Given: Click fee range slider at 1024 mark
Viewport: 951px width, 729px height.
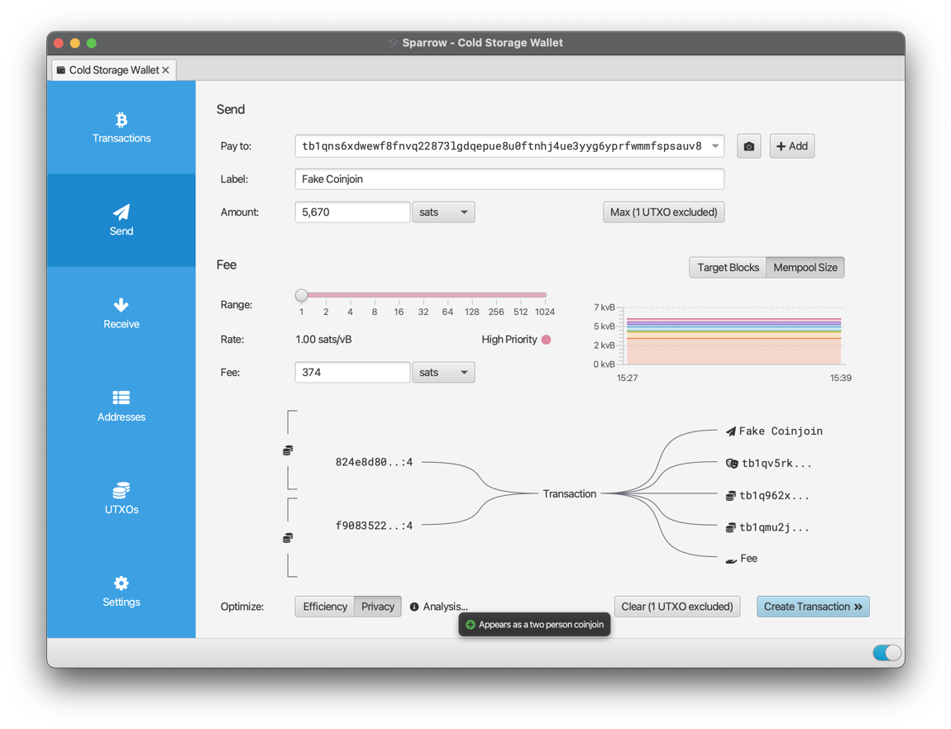Looking at the screenshot, I should click(x=545, y=296).
